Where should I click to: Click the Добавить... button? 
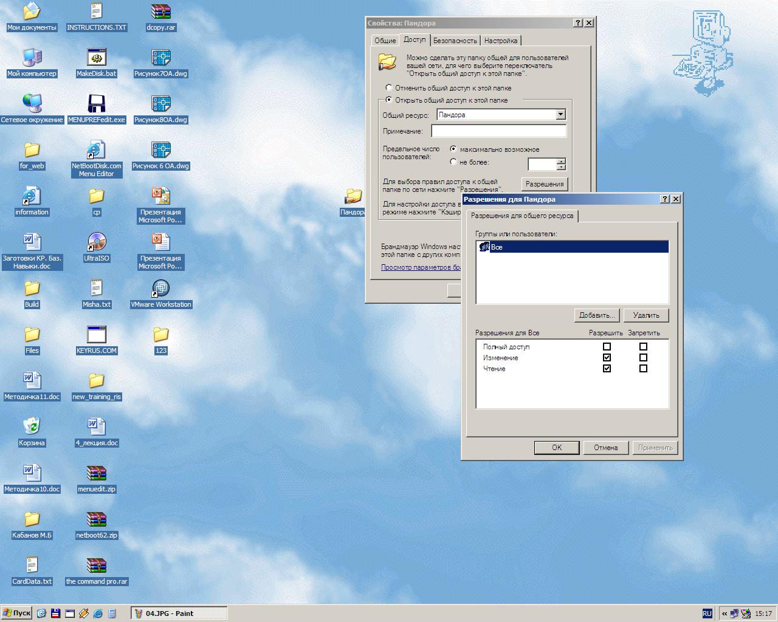pyautogui.click(x=596, y=315)
